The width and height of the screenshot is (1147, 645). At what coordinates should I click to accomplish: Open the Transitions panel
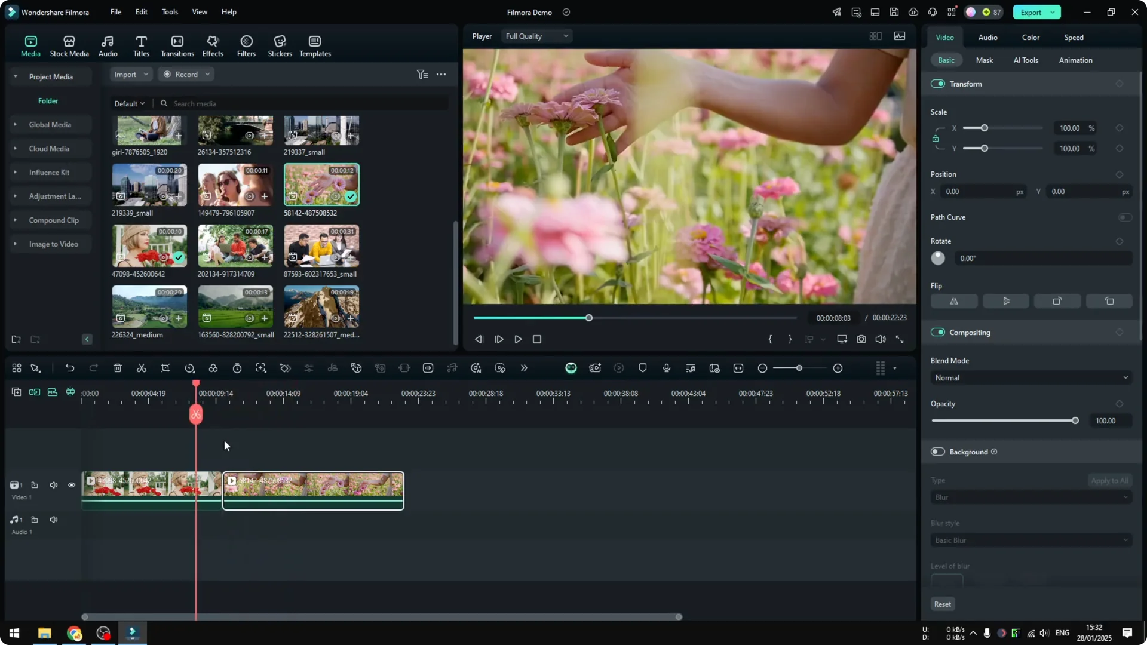point(177,45)
